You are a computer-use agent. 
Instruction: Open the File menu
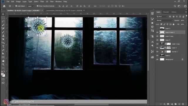[x=8, y=1]
